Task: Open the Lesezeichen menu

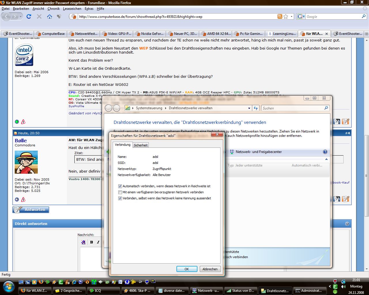Action: click(72, 9)
